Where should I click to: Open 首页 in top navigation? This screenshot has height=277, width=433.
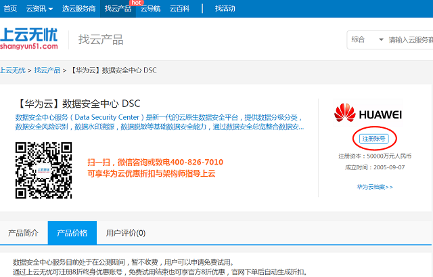point(10,8)
